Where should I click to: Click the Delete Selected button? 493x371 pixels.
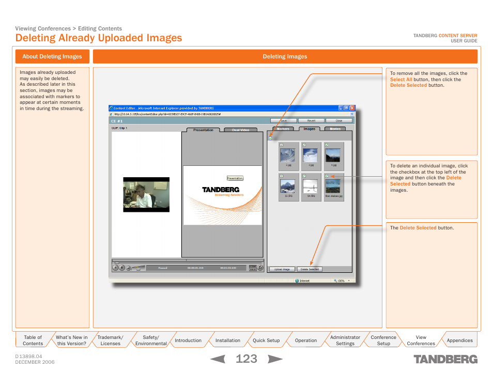click(x=310, y=269)
